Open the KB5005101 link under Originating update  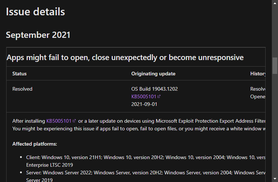coord(144,96)
